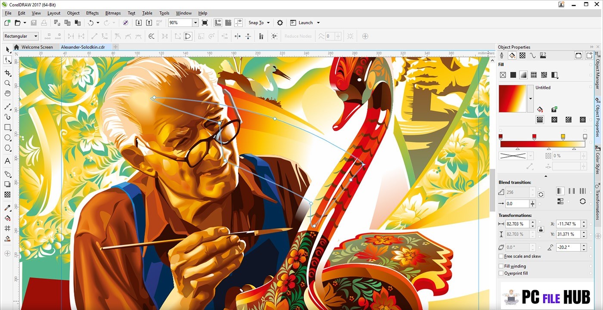Click the Export arrow icon
Screen dimensions: 603x310
click(x=149, y=23)
